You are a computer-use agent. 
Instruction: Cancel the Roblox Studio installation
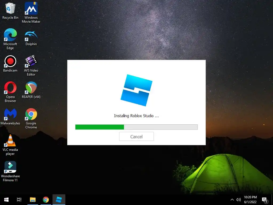[136, 136]
